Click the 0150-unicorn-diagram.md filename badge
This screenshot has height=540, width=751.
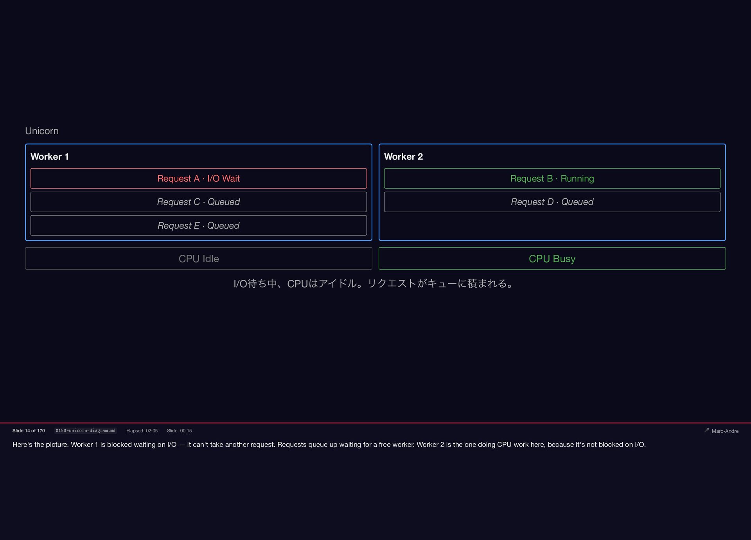click(x=85, y=430)
